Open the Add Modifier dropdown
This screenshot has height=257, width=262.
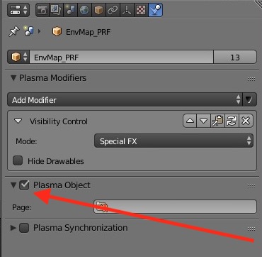pos(125,100)
